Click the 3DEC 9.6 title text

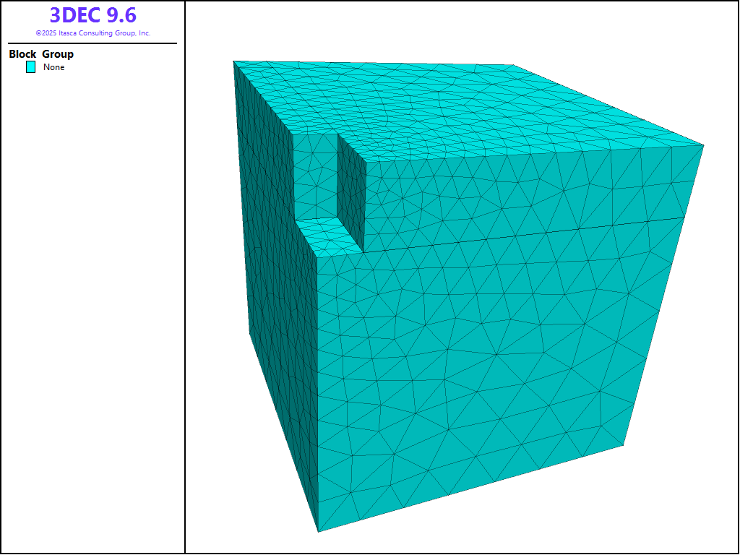(x=92, y=15)
